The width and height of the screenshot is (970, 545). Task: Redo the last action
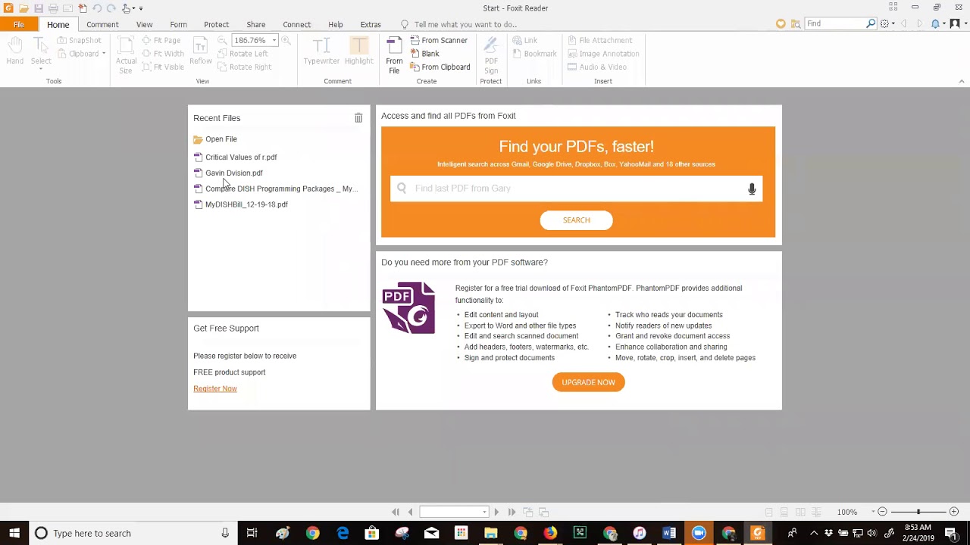111,8
